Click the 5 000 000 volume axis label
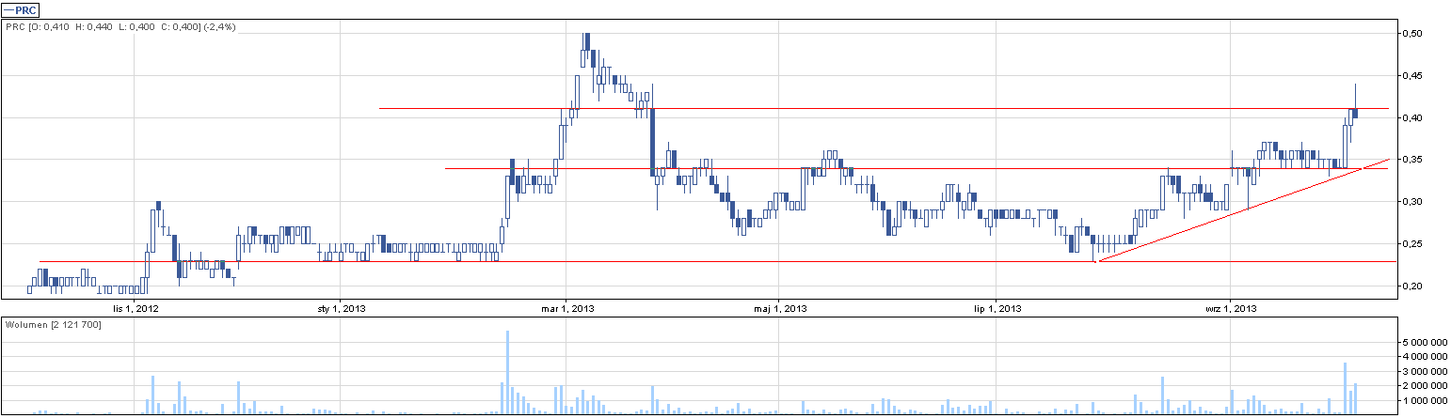 point(1423,344)
